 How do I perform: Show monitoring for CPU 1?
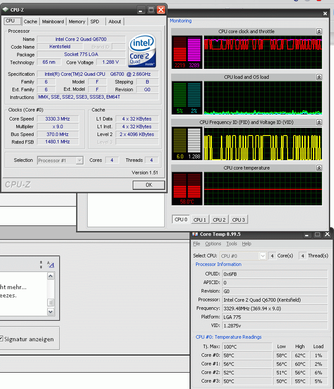coord(200,220)
